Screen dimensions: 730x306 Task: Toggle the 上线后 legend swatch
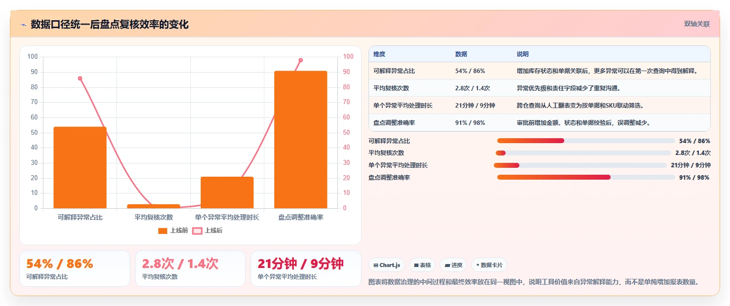pos(197,230)
